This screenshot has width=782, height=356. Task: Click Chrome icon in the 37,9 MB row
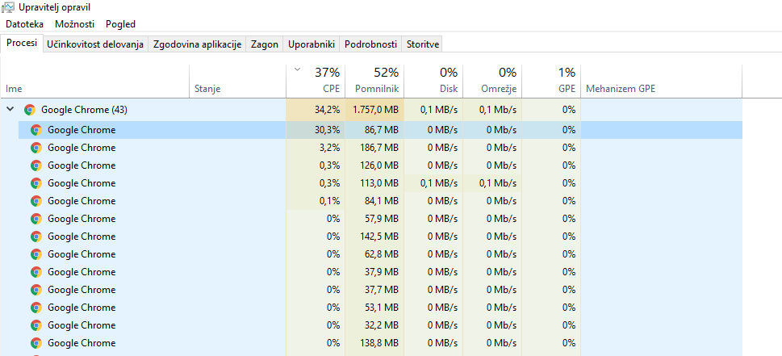(x=36, y=272)
